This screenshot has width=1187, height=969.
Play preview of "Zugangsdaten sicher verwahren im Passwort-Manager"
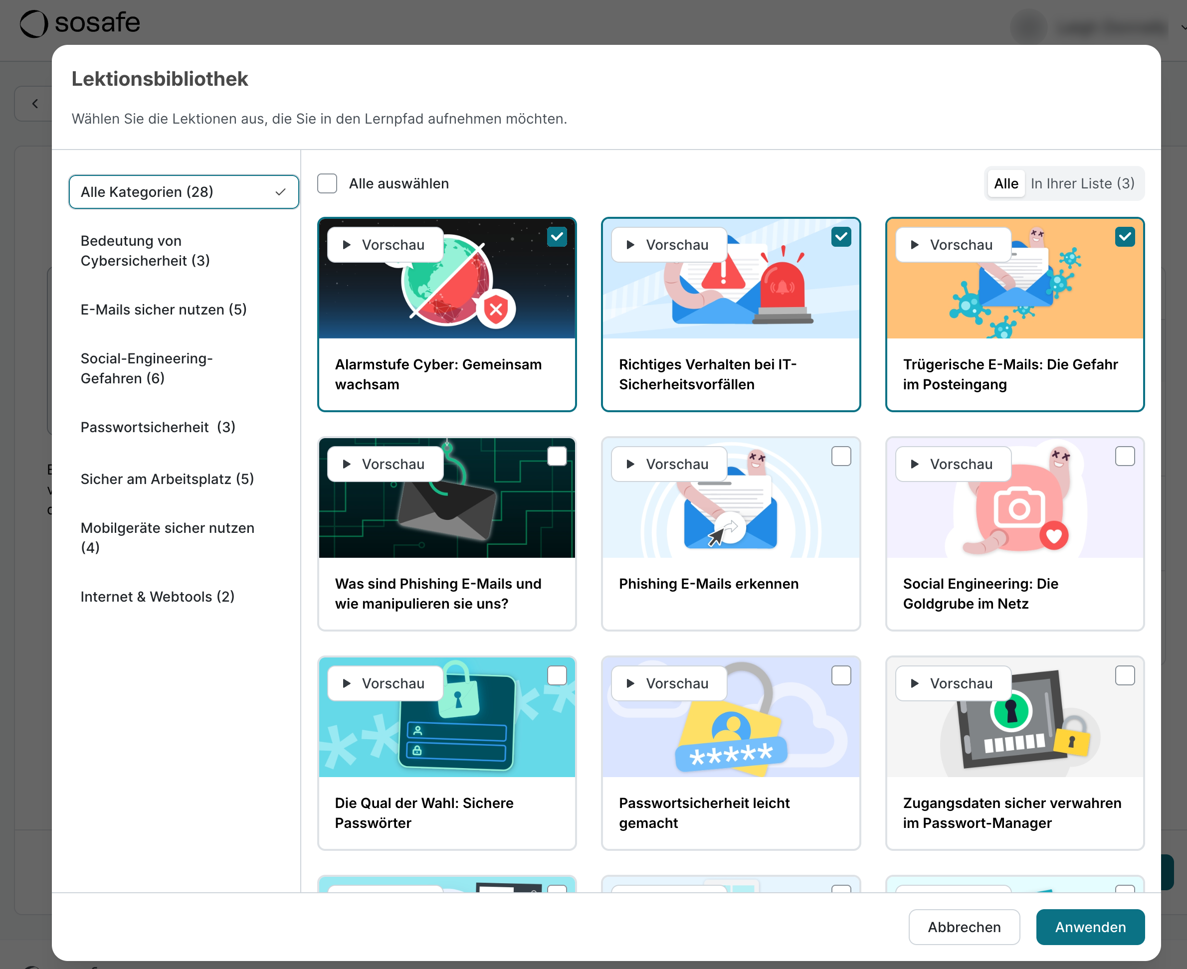tap(953, 683)
